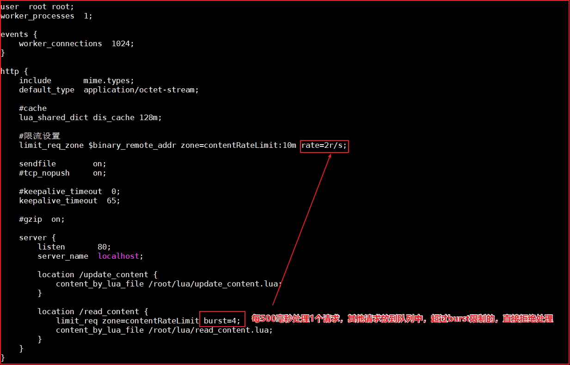Click the boxed burst=4 parameter
The height and width of the screenshot is (365, 570).
(222, 321)
